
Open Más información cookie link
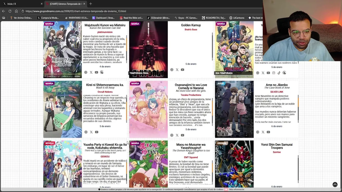(x=237, y=189)
